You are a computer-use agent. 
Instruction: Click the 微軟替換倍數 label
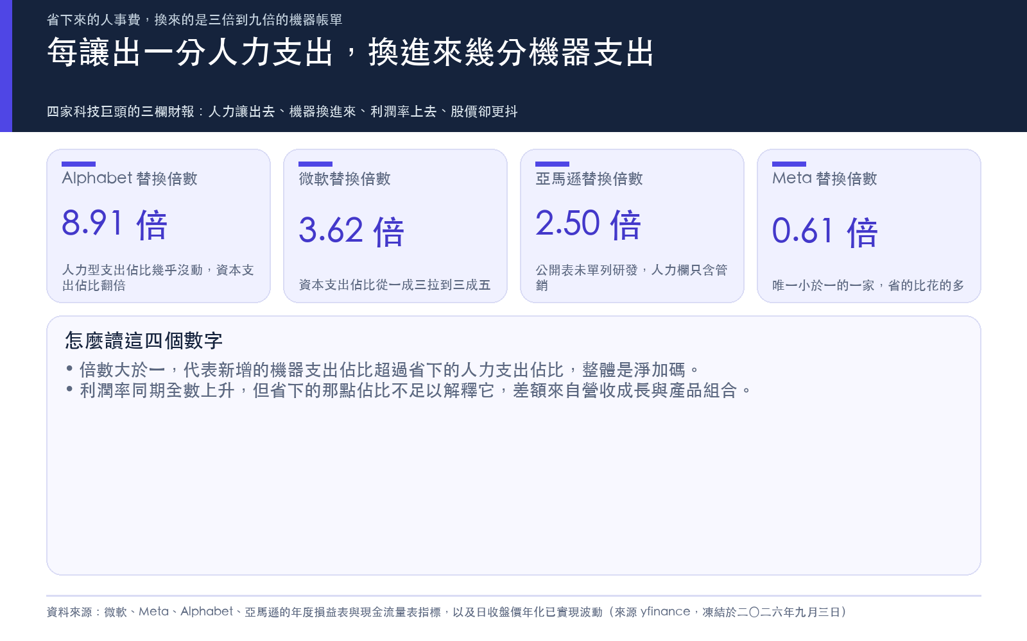(345, 179)
